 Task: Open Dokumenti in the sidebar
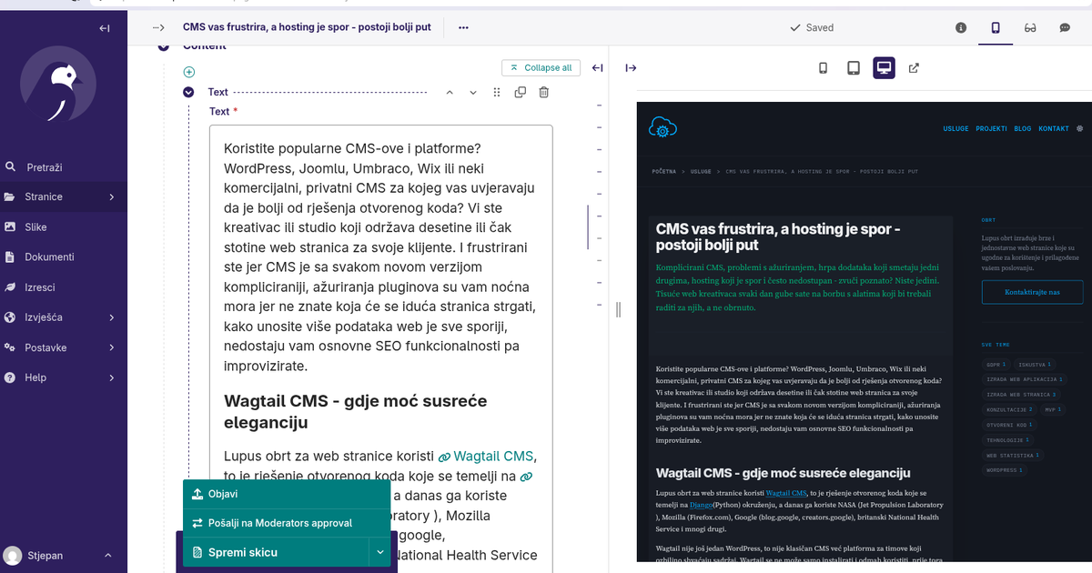pyautogui.click(x=64, y=257)
